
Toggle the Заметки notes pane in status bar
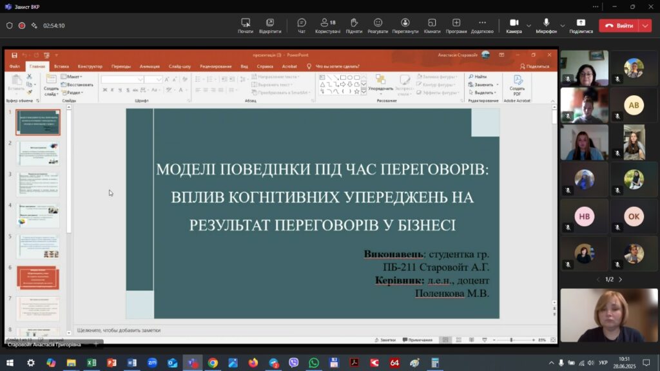pyautogui.click(x=385, y=340)
